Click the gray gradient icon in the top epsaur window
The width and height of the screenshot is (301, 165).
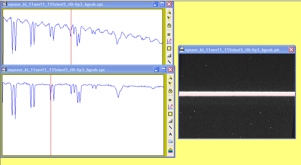(169, 55)
